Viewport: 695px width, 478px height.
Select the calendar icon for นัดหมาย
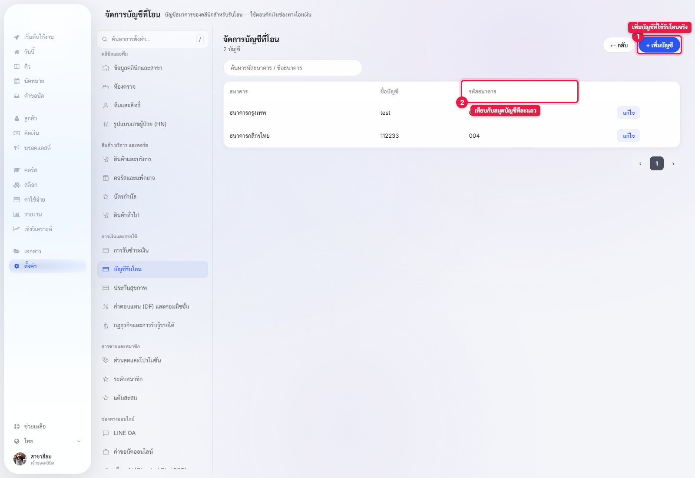click(x=17, y=81)
